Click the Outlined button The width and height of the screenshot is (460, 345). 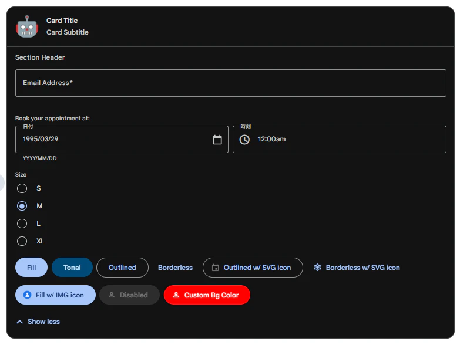pyautogui.click(x=122, y=268)
